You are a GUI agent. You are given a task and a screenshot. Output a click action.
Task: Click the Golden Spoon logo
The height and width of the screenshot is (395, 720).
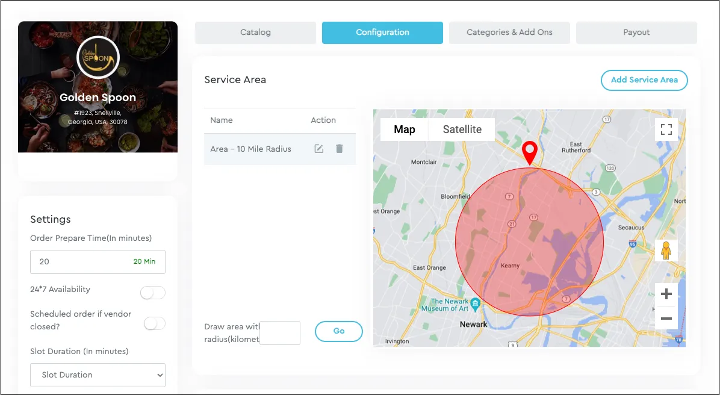tap(98, 58)
